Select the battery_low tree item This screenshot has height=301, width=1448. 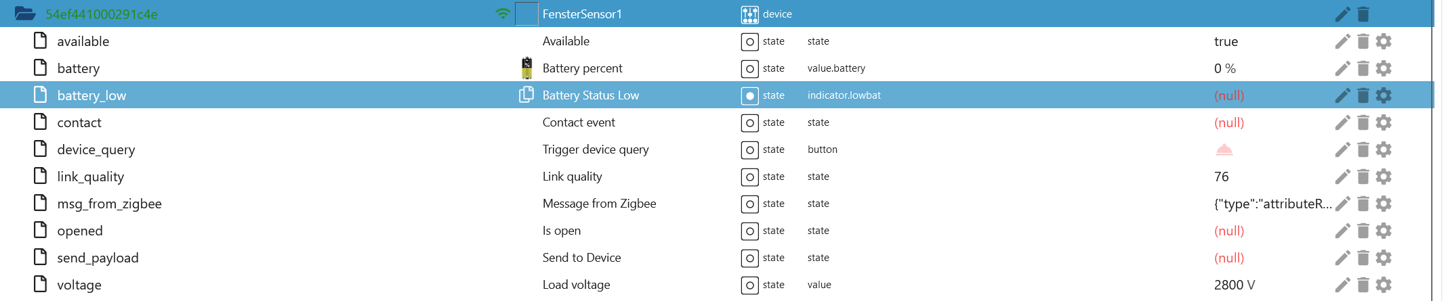(91, 95)
